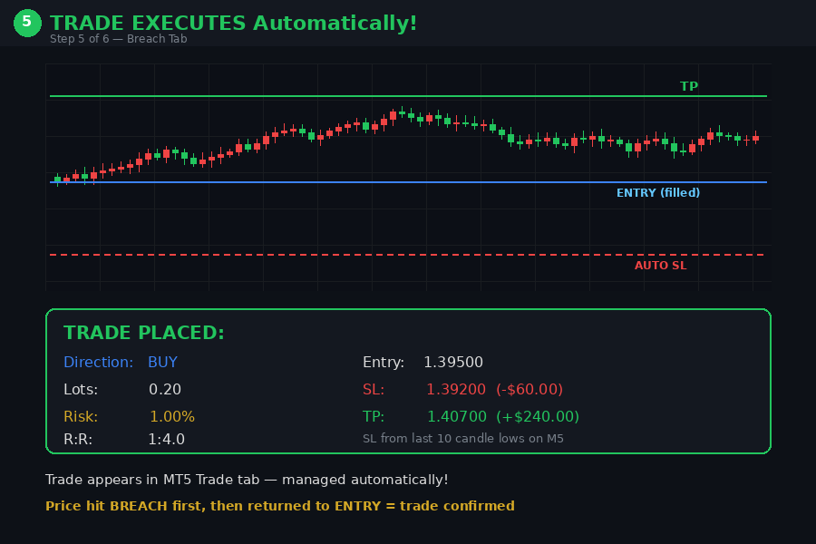Click the green TP label text
The height and width of the screenshot is (544, 816).
pyautogui.click(x=690, y=86)
